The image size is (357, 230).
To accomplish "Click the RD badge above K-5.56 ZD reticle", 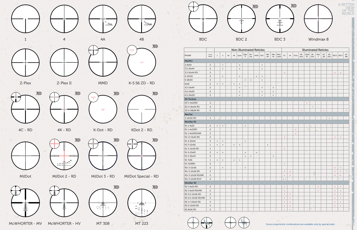I will coord(155,46).
